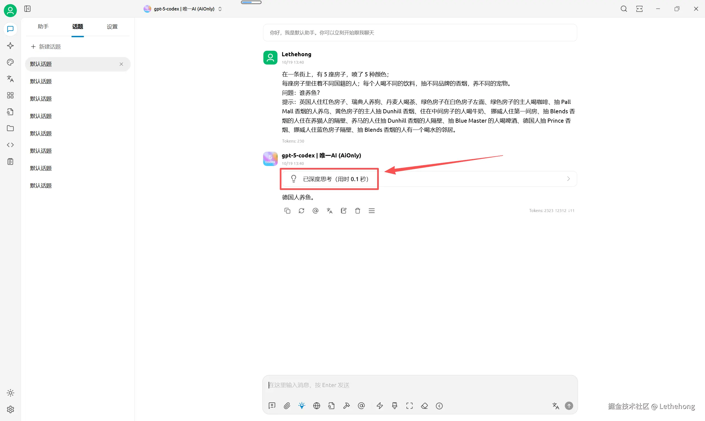This screenshot has width=705, height=421.
Task: Switch to the 助手 tab
Action: pos(43,26)
